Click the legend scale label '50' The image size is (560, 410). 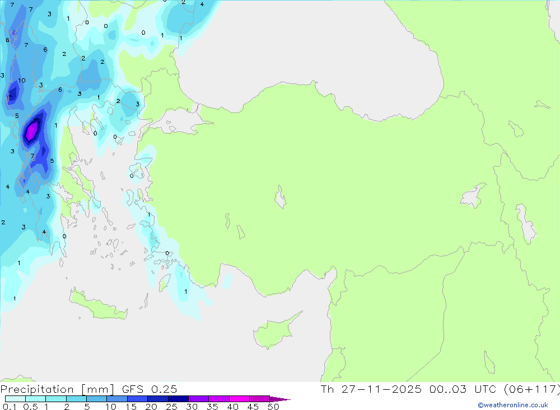[273, 407]
